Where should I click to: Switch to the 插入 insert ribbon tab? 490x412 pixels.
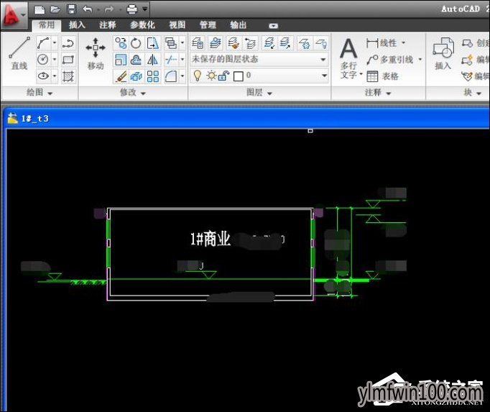coord(77,24)
